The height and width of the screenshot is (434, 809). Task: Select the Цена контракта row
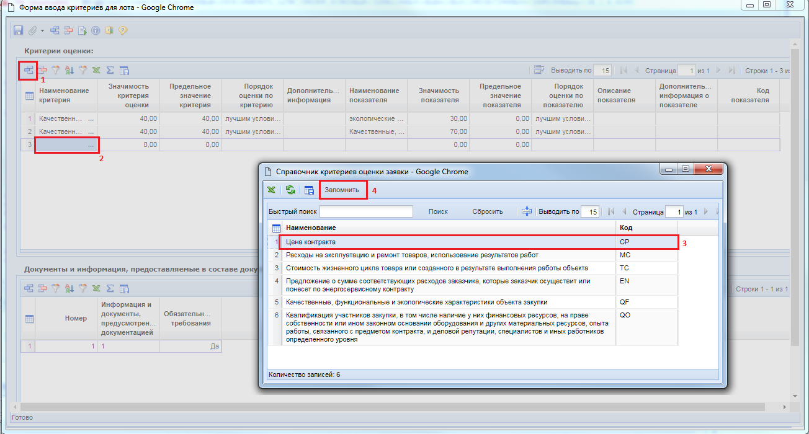pos(478,242)
